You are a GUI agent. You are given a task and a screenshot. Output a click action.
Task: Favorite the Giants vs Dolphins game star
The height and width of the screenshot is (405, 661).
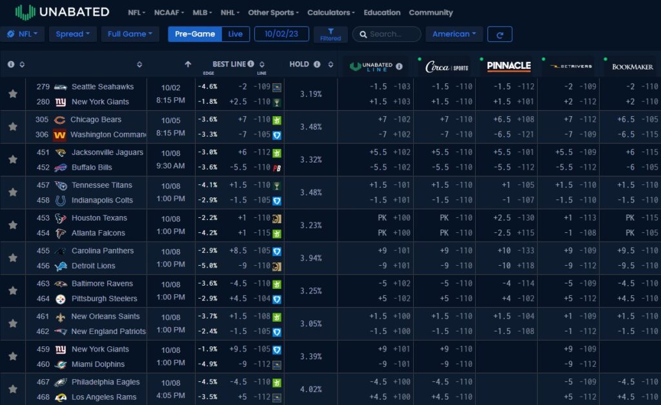pyautogui.click(x=13, y=357)
